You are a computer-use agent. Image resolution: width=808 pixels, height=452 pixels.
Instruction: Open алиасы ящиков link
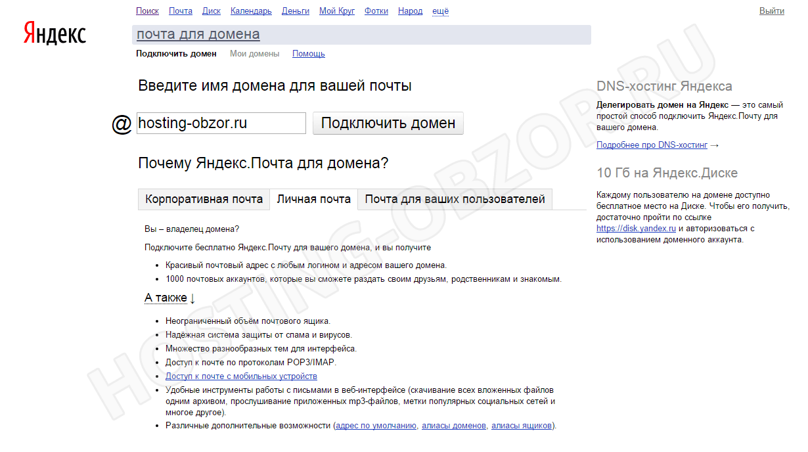[522, 426]
